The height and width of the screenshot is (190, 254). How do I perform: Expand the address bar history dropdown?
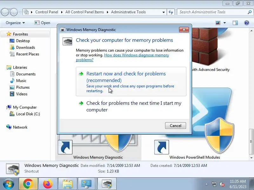[164, 12]
